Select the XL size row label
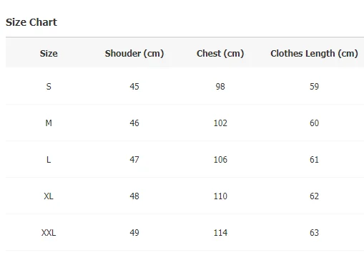The width and height of the screenshot is (364, 258). 49,196
